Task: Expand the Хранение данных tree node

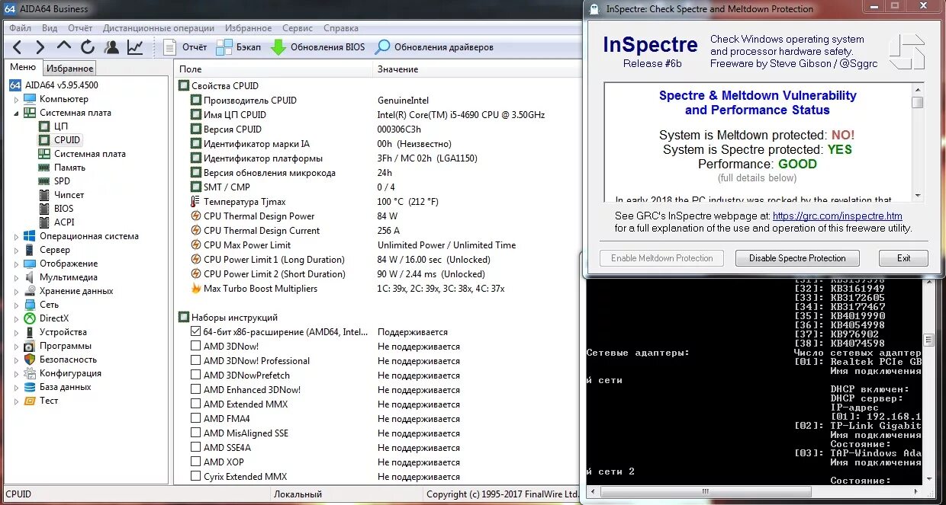Action: 16,291
